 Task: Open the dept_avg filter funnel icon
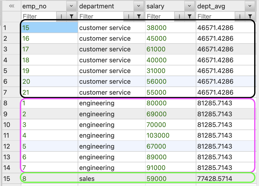pos(250,16)
